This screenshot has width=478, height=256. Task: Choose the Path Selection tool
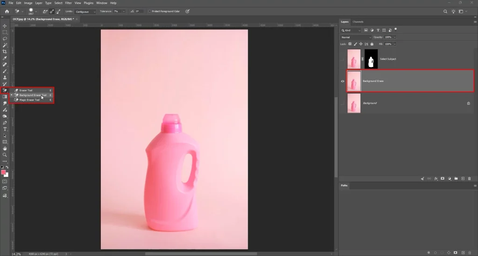click(5, 135)
